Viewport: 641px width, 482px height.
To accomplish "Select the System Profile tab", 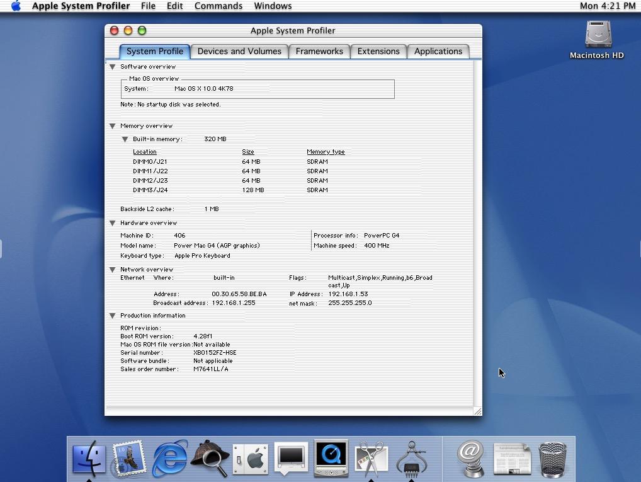I will coord(154,52).
